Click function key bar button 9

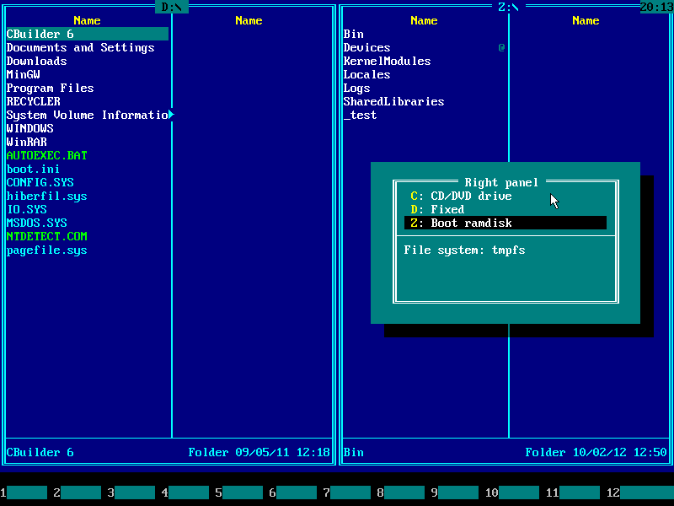pyautogui.click(x=455, y=493)
